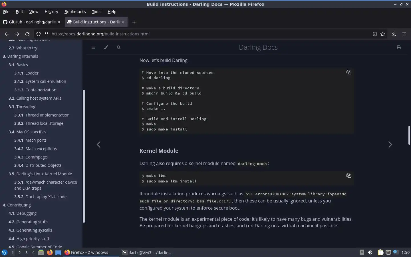Open 3.5 Darling's Linux Kernel Module

pos(40,174)
